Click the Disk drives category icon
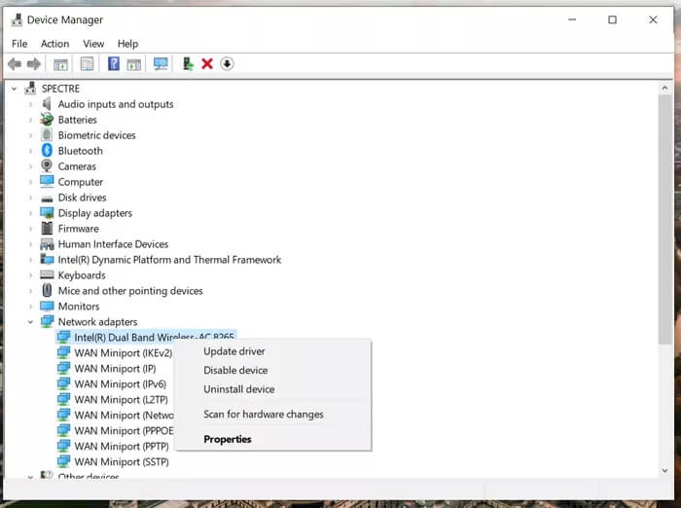The height and width of the screenshot is (508, 681). 47,199
